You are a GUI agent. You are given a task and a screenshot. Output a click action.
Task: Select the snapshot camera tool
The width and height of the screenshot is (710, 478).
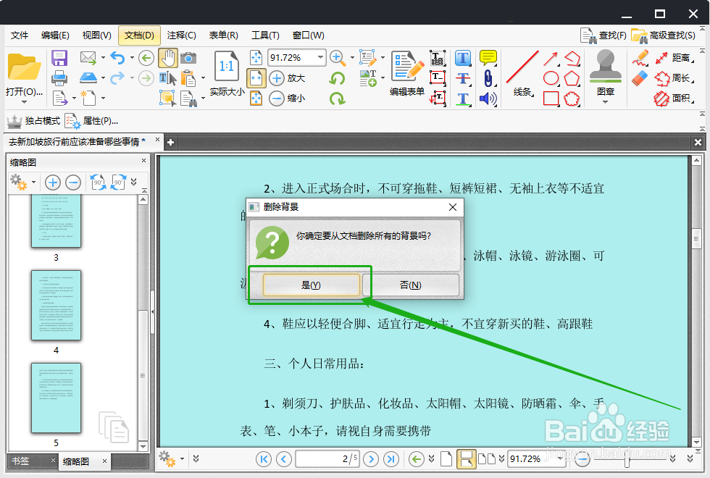(189, 57)
